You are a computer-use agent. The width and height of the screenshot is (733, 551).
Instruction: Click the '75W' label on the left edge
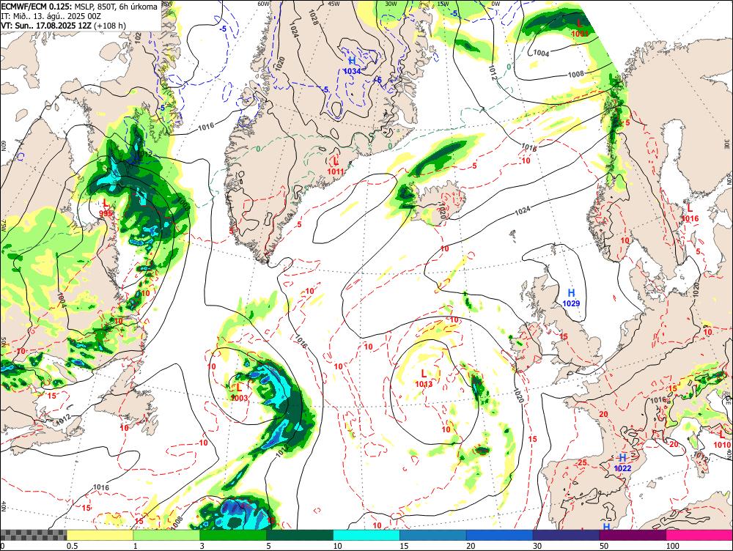click(x=3, y=226)
